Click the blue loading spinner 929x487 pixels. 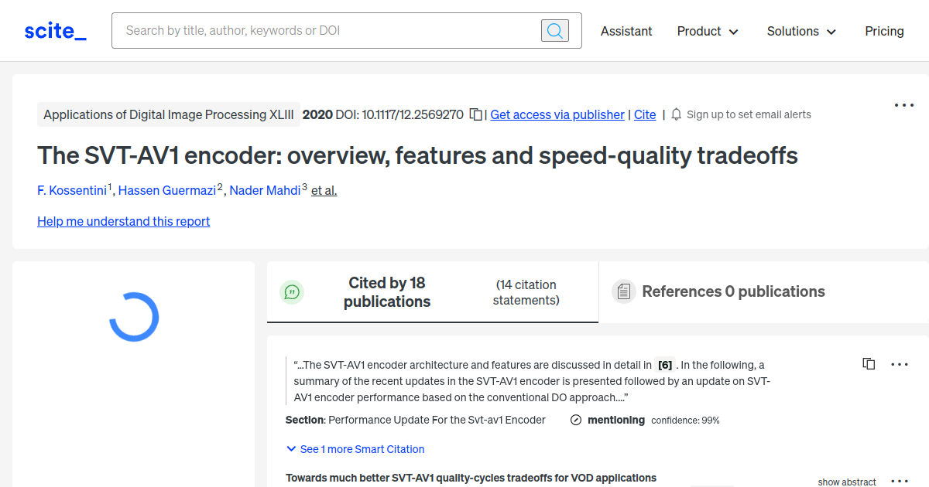pos(133,317)
